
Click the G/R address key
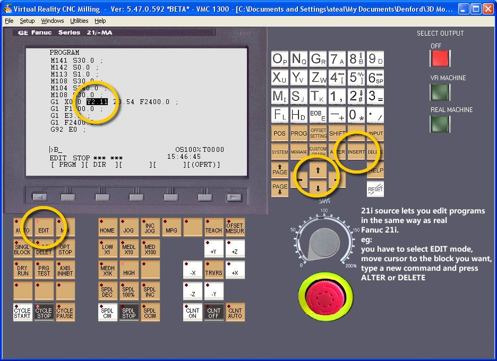pos(318,59)
